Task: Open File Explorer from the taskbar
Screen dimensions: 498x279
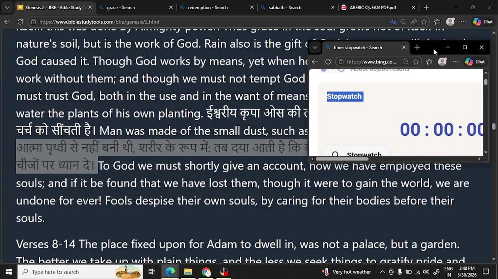Action: pos(188,272)
